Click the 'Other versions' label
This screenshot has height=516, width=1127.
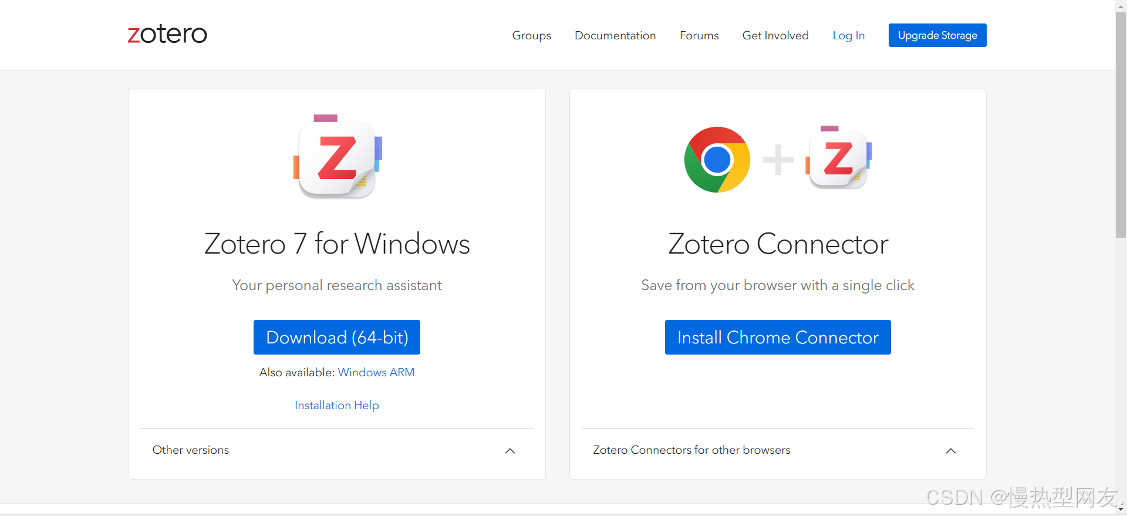coord(191,450)
